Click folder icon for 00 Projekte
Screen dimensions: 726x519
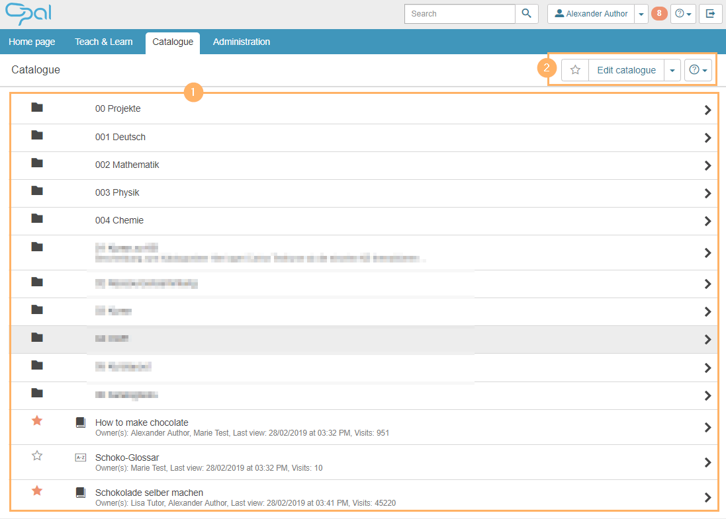(x=37, y=108)
